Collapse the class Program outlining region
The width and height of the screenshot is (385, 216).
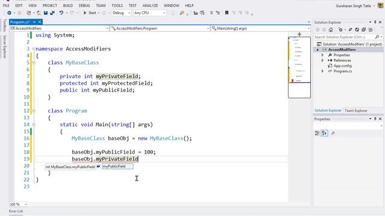34,110
